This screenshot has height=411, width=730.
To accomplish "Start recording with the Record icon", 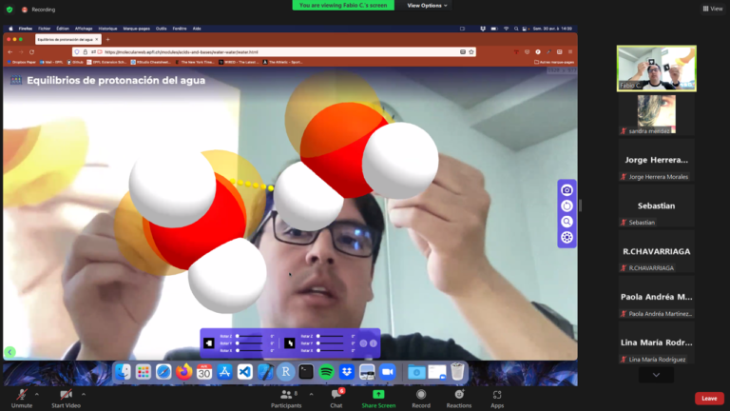I will tap(421, 395).
